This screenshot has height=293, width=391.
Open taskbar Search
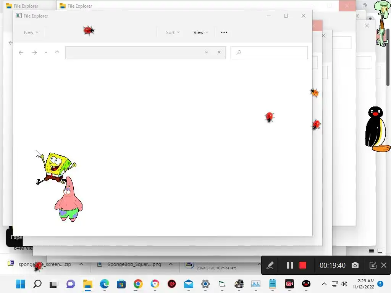click(37, 284)
